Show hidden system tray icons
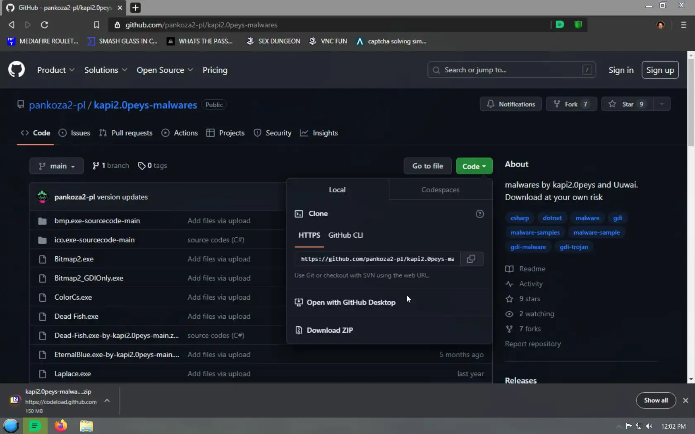 point(618,426)
